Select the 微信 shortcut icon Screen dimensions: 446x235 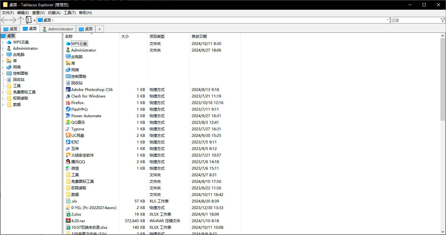tap(68, 168)
